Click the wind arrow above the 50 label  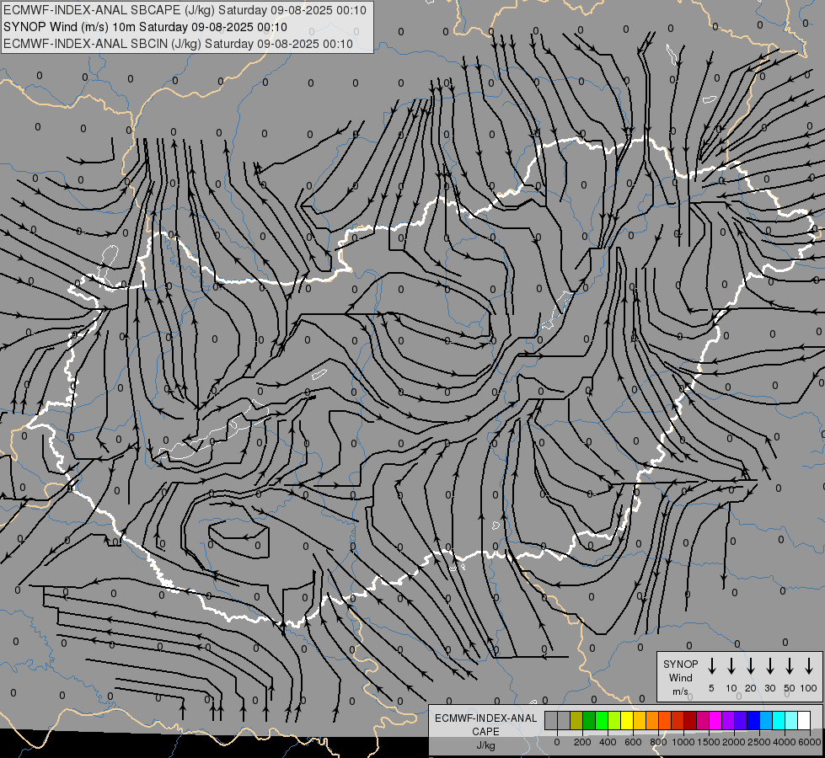click(x=790, y=666)
